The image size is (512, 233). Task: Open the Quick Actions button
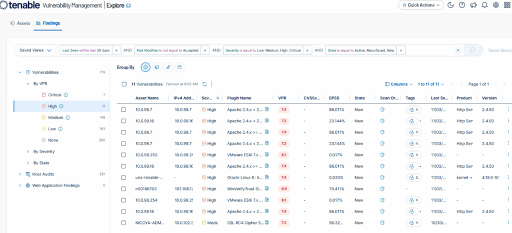(421, 5)
